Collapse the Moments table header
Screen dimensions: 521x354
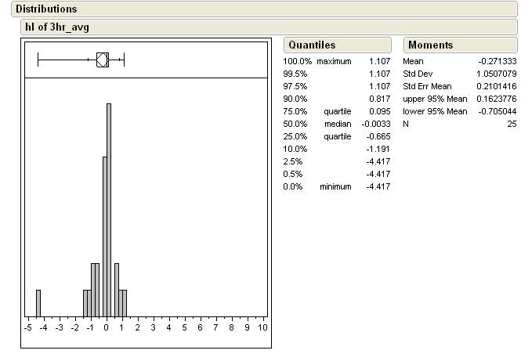click(x=430, y=45)
